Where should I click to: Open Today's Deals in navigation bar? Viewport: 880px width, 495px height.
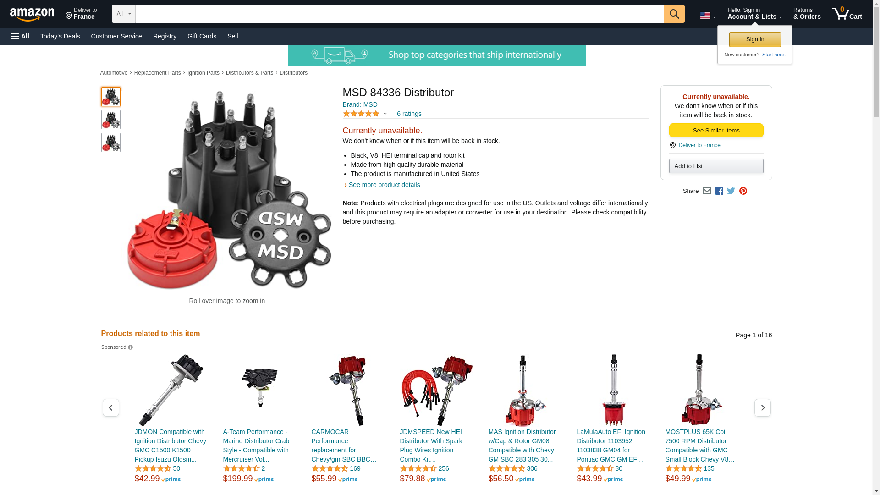click(x=60, y=36)
